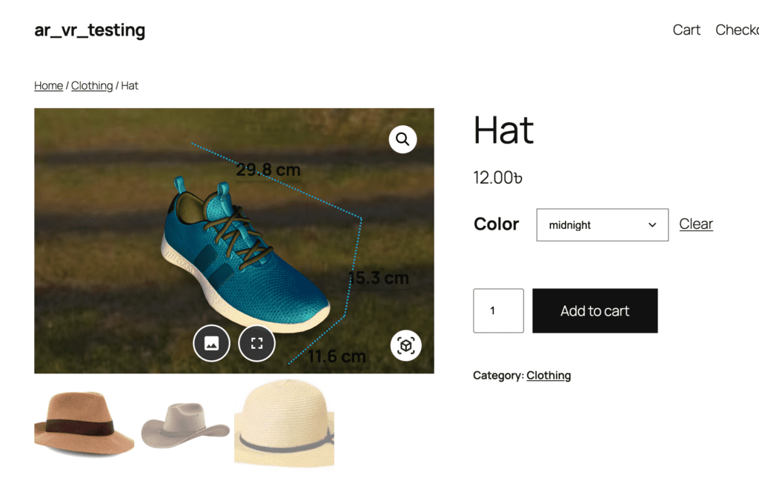
Task: Click the magnifier zoom icon on product image
Action: tap(402, 139)
